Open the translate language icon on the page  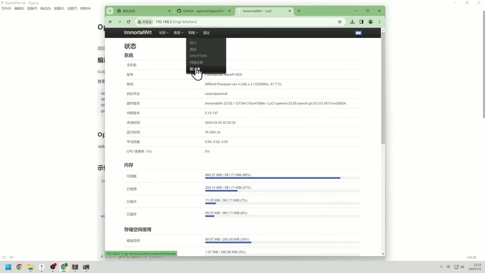[x=358, y=33]
